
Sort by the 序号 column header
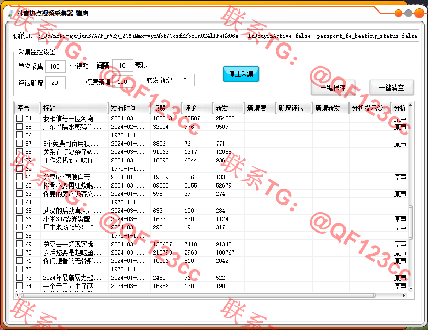(x=27, y=108)
